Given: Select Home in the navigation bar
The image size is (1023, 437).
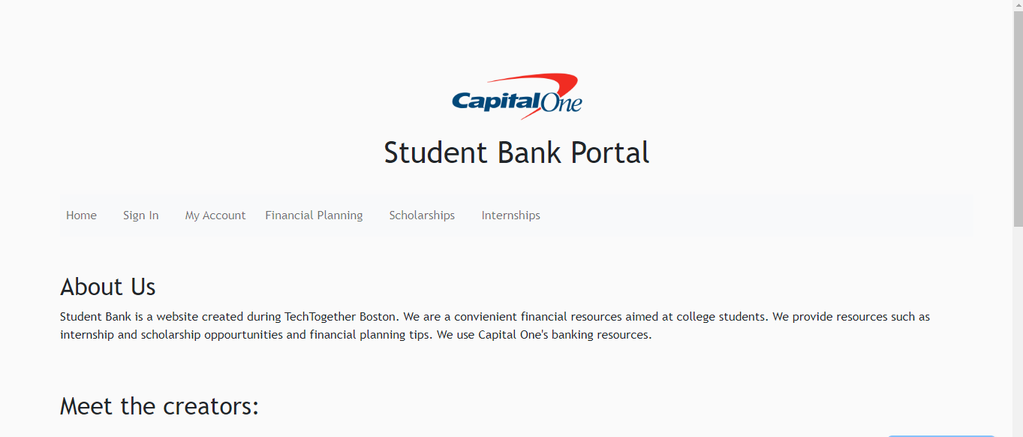Looking at the screenshot, I should (81, 215).
